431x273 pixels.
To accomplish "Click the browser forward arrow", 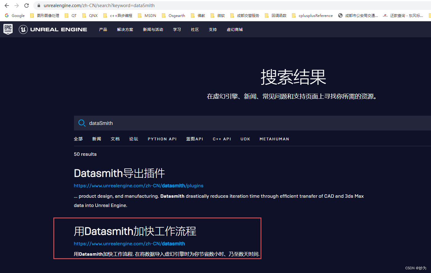I will (17, 5).
